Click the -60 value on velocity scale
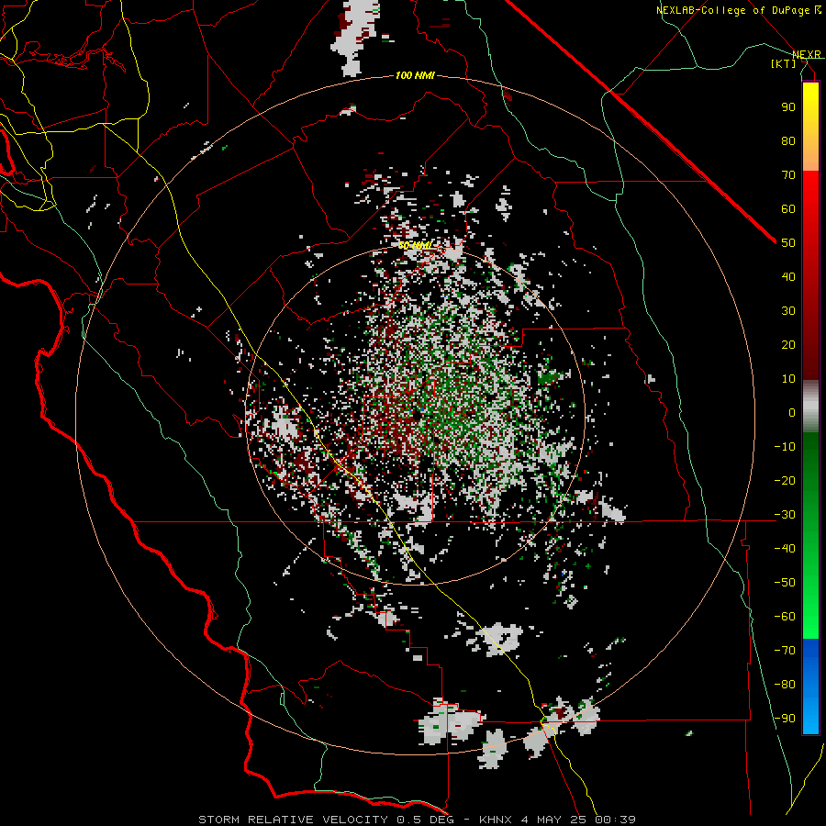Screen dimensions: 826x826 [x=785, y=617]
